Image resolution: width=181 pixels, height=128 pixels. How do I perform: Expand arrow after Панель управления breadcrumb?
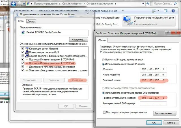click(60, 4)
